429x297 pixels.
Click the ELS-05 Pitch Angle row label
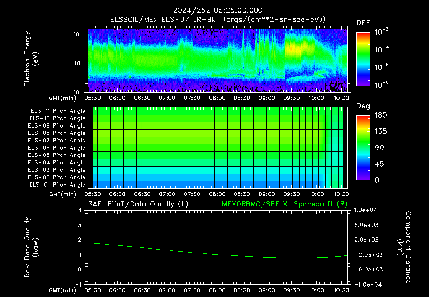point(57,155)
